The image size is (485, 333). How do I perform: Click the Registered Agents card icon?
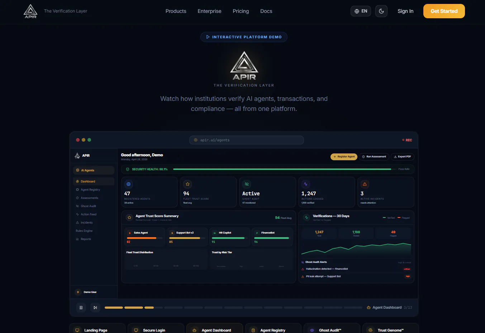129,184
